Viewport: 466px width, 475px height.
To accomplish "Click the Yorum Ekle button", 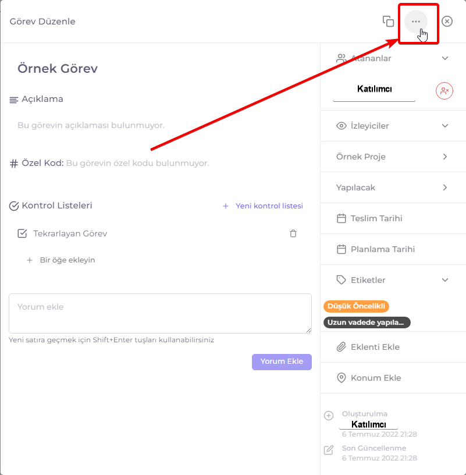I will (282, 361).
